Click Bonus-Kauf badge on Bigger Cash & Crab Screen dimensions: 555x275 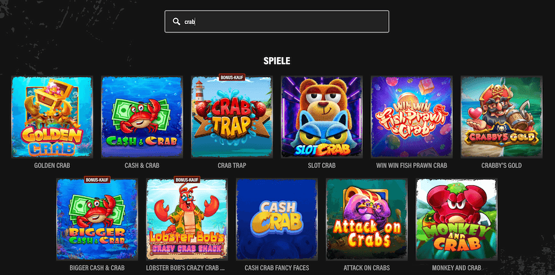point(97,179)
